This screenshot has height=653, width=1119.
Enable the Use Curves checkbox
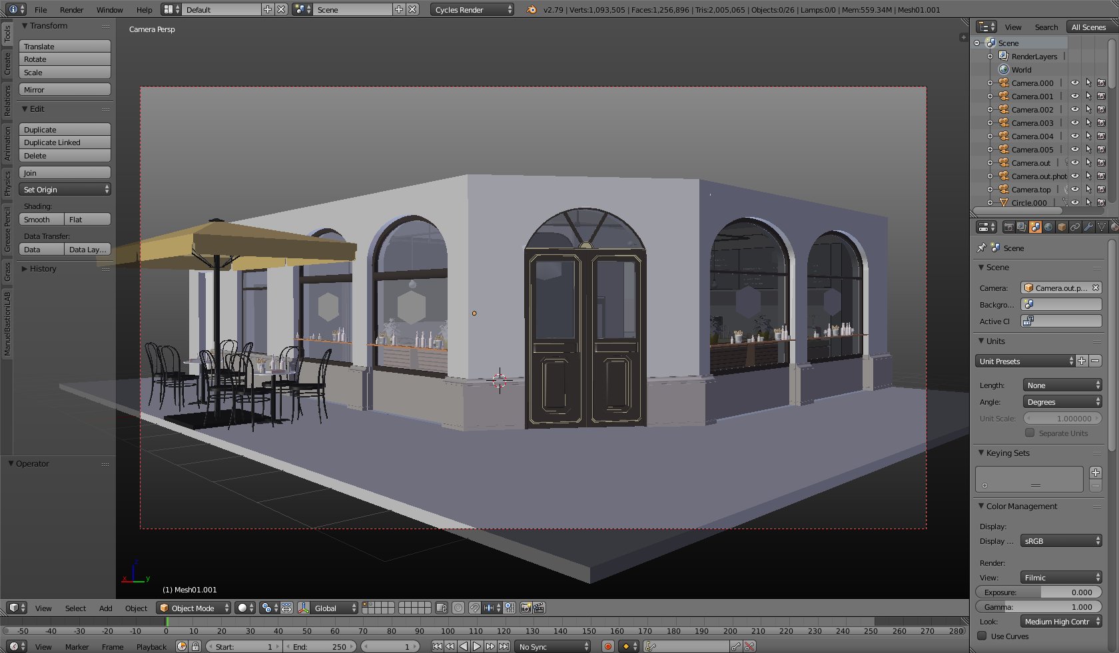tap(982, 636)
